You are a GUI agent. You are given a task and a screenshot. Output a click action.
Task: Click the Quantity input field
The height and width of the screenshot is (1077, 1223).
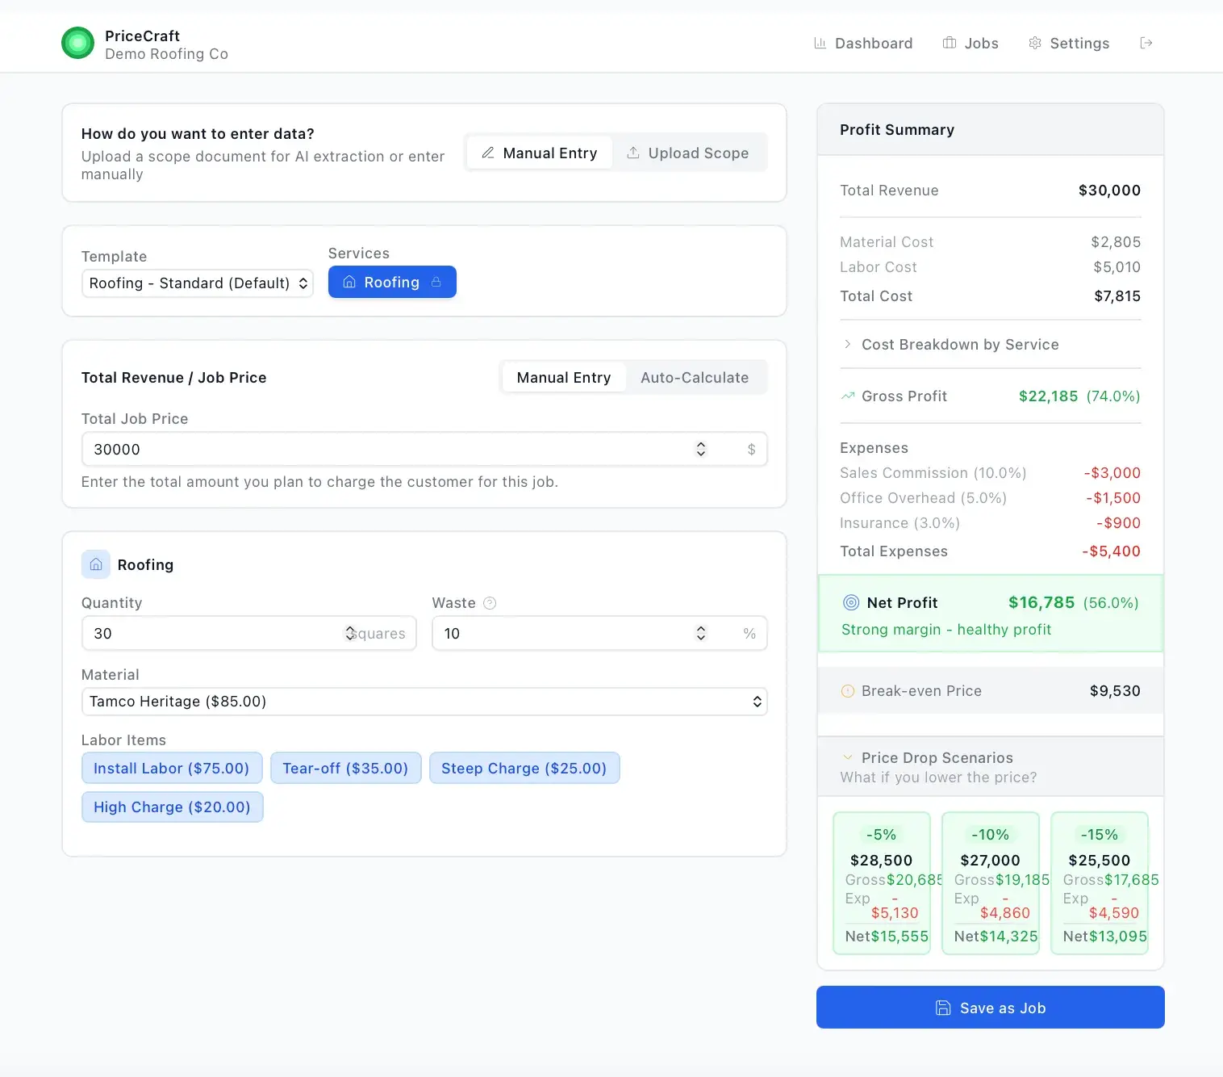pos(249,634)
